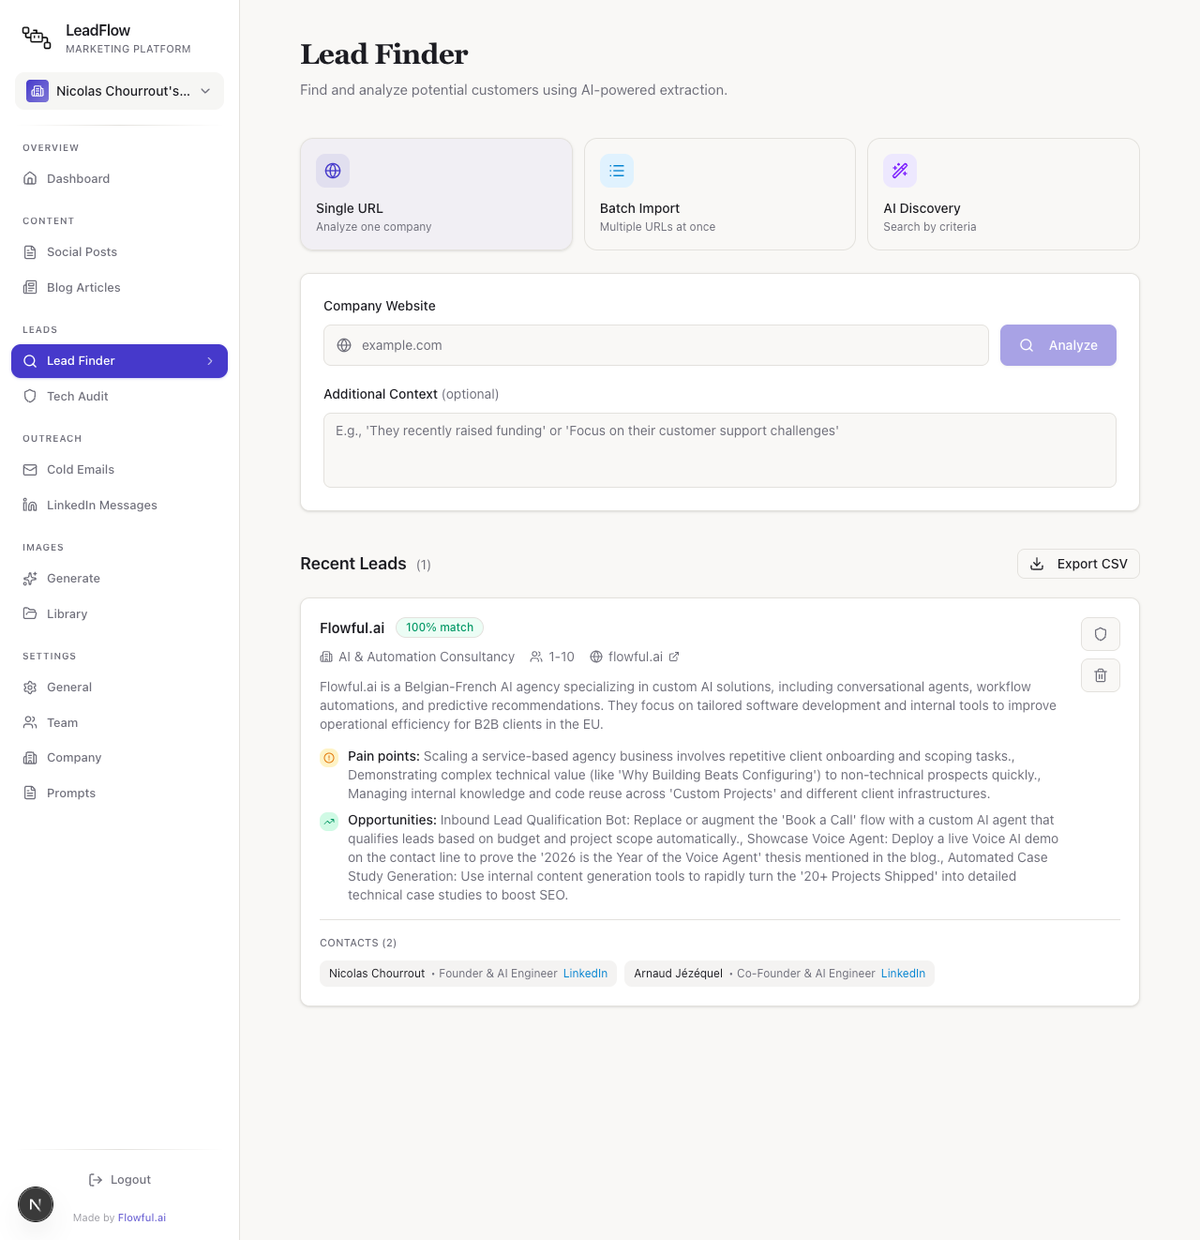Switch to Batch Import mode

[719, 194]
